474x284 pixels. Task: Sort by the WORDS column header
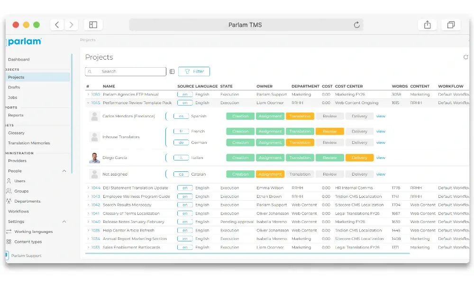(x=399, y=86)
